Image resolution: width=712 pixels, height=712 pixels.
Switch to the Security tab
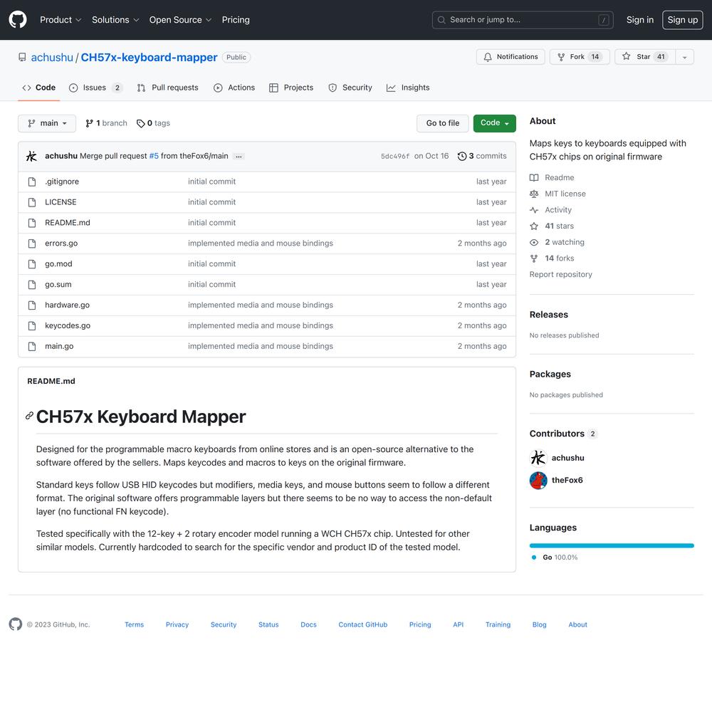pos(350,88)
